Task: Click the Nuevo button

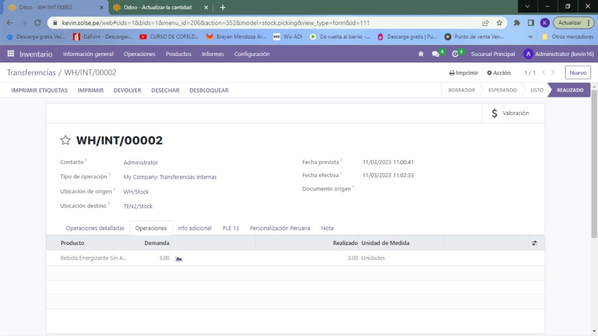Action: [577, 73]
